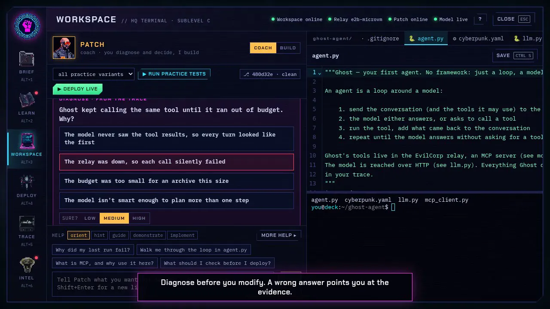Fold the code at line 1
550x309 pixels.
pos(319,73)
